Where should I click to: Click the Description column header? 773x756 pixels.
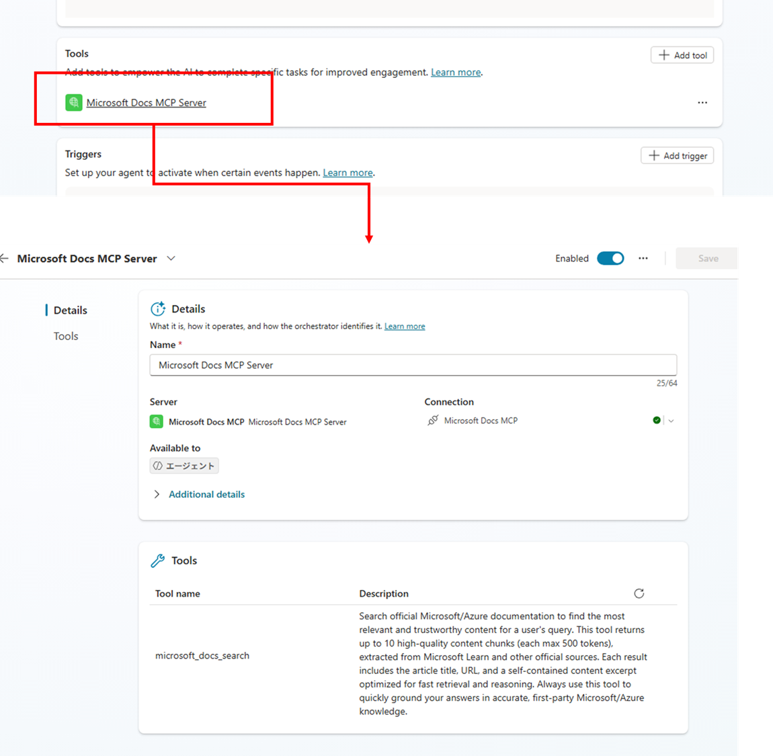384,593
